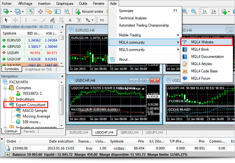Select the text label tool
The width and height of the screenshot is (235, 163).
(x=79, y=20)
